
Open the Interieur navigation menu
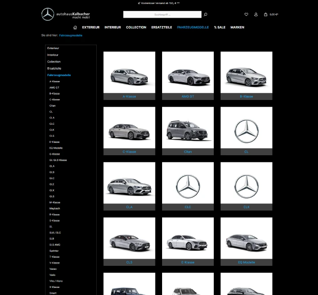[x=113, y=27]
